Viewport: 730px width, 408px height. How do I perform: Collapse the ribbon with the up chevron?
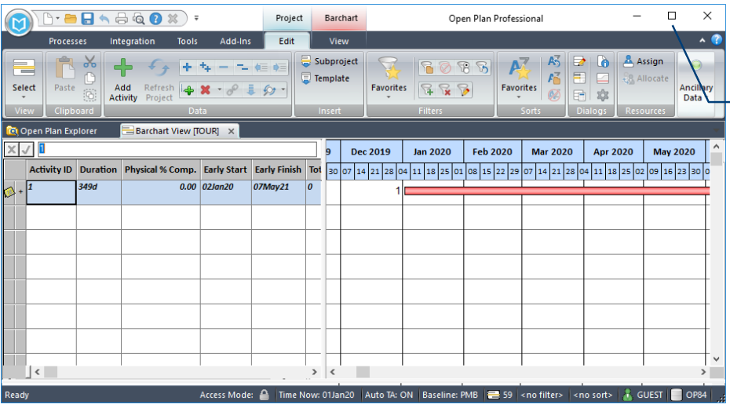(702, 41)
